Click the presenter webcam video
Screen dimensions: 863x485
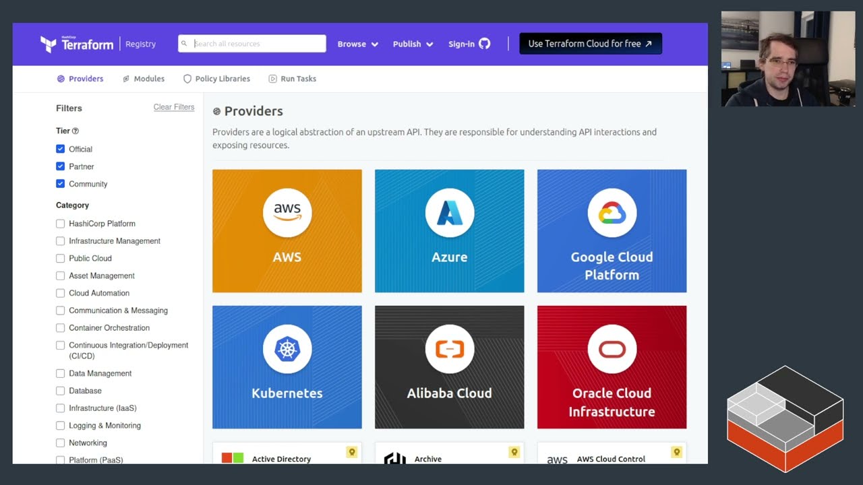click(788, 59)
